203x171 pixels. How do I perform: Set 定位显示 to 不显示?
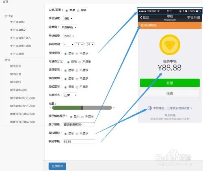[77, 87]
